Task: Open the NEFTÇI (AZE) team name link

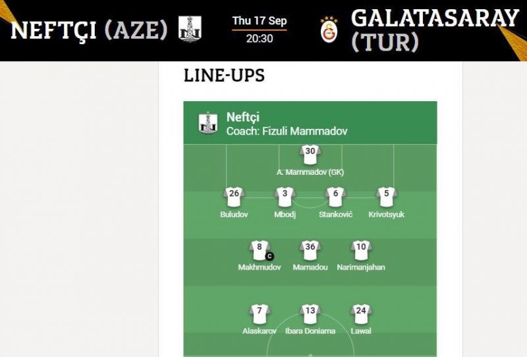Action: tap(90, 30)
